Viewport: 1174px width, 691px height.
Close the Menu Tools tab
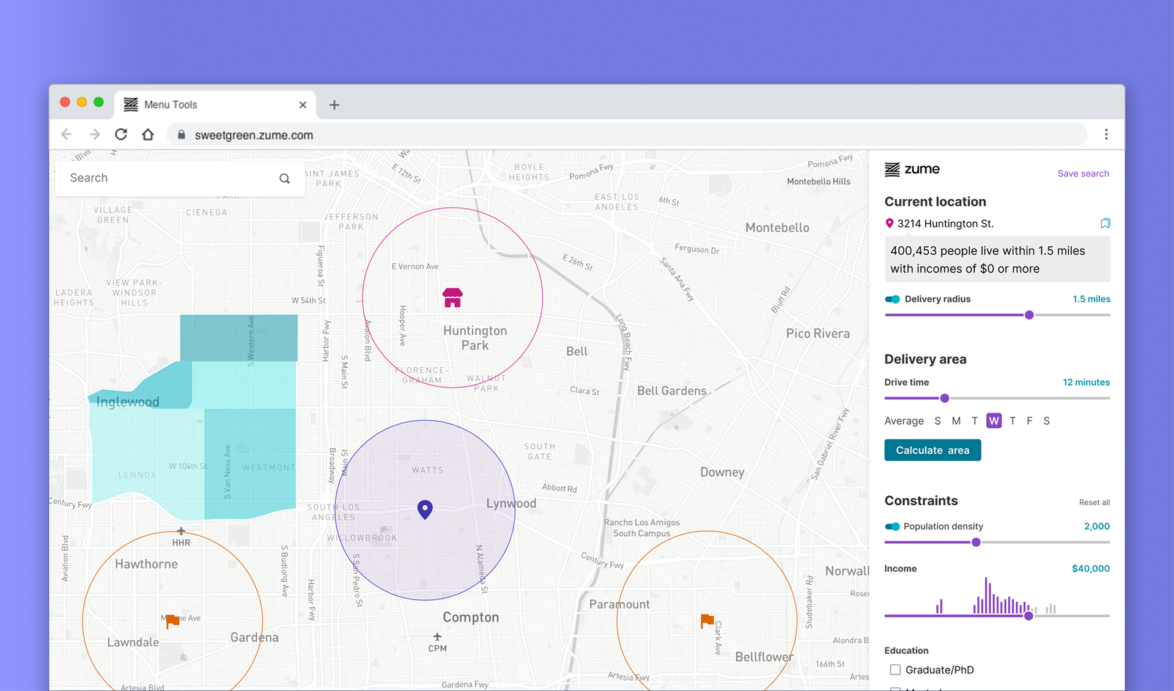[303, 105]
